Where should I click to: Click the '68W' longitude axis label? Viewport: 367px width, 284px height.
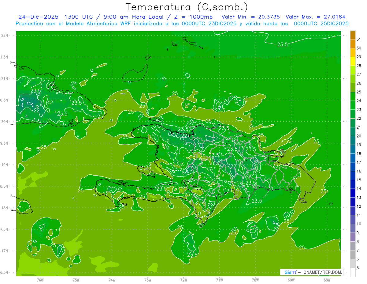tap(327, 280)
